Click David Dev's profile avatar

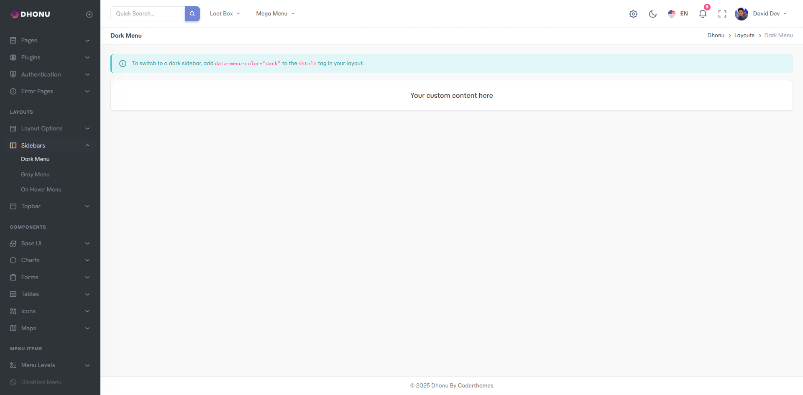pos(741,14)
